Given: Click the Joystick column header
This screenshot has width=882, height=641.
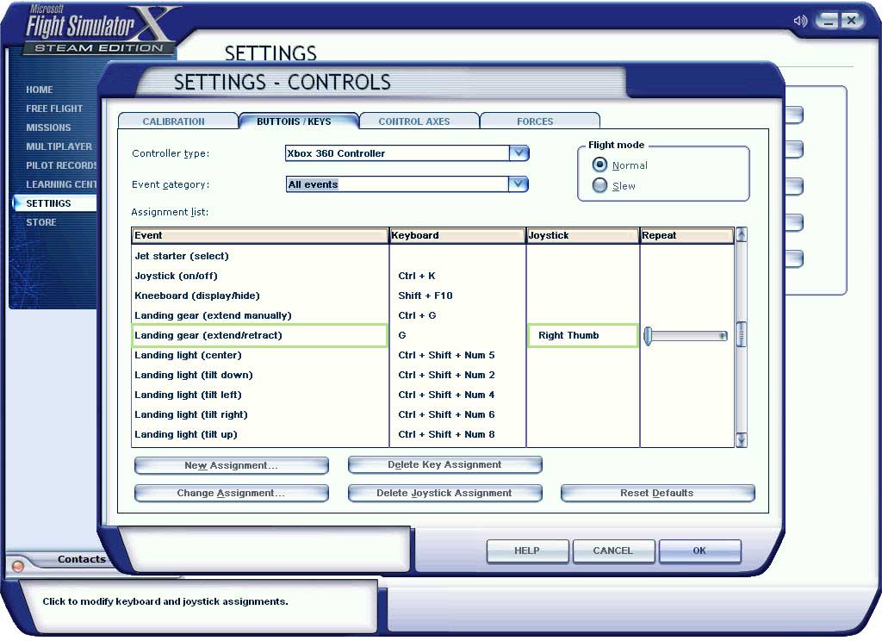Looking at the screenshot, I should pos(583,235).
